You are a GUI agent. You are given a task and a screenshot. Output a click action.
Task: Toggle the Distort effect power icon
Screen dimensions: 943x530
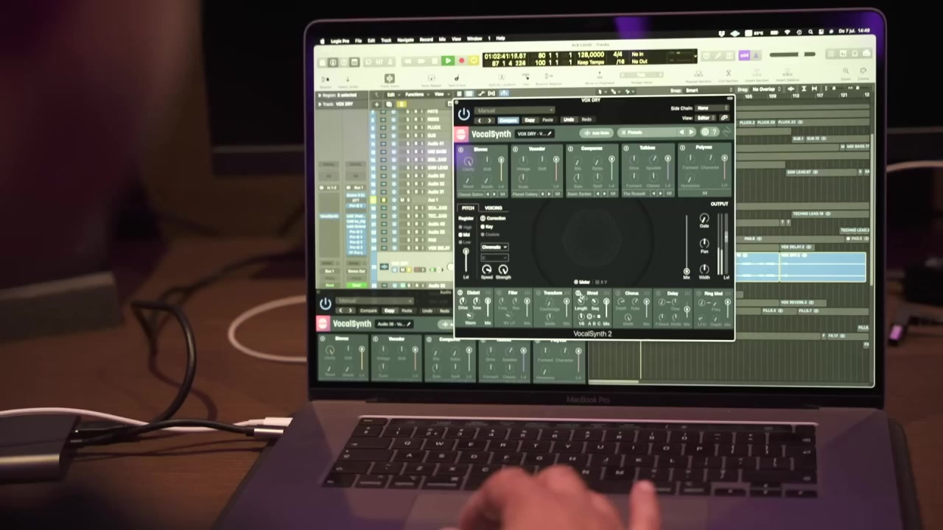(460, 293)
